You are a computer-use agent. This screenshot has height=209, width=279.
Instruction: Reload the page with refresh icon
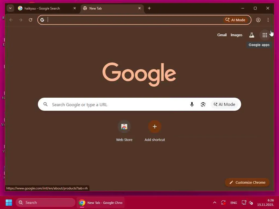[x=31, y=20]
